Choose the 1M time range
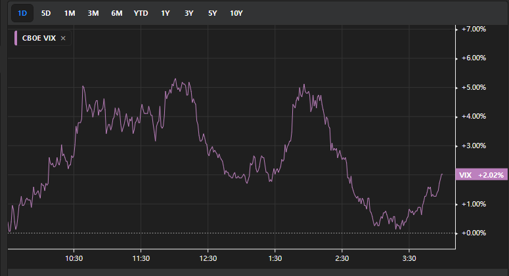509x276 pixels. [x=70, y=13]
